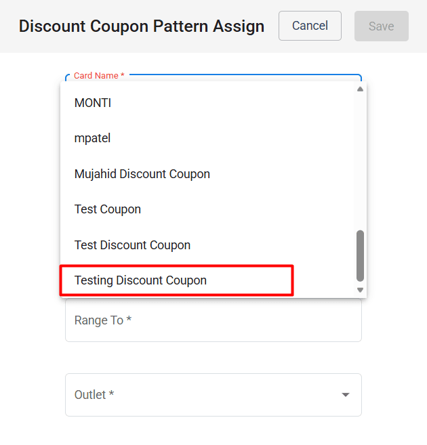Click the dropdown list scrollbar thumb
The image size is (427, 445).
click(x=360, y=255)
